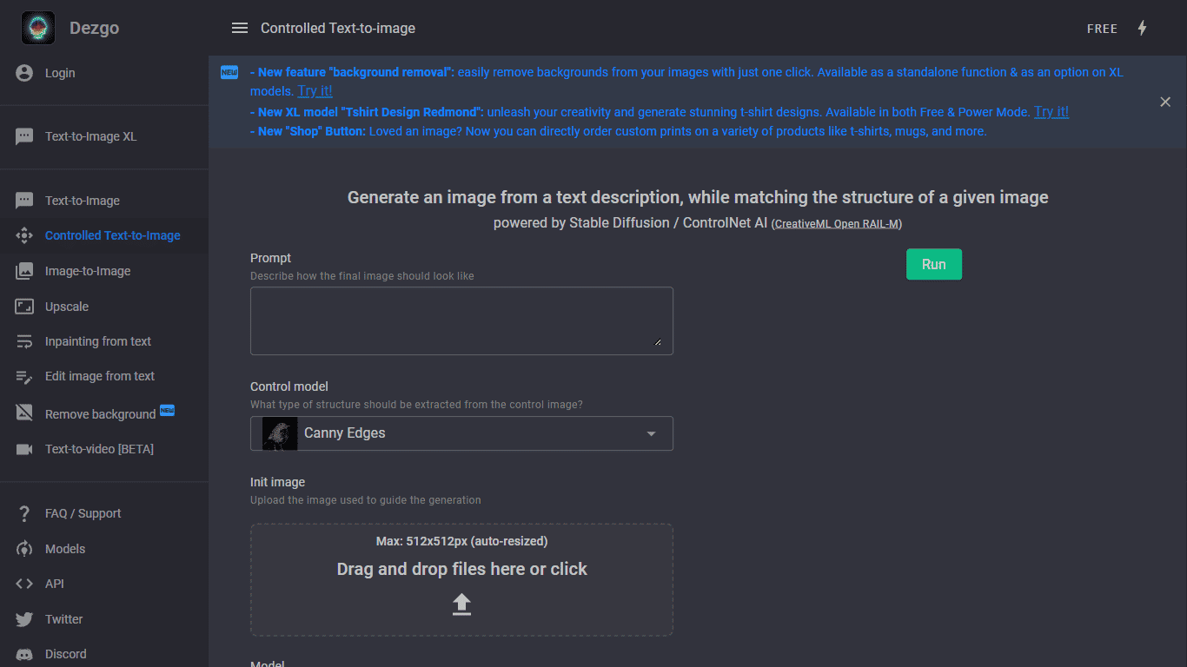
Task: Click the Discord icon
Action: click(24, 654)
